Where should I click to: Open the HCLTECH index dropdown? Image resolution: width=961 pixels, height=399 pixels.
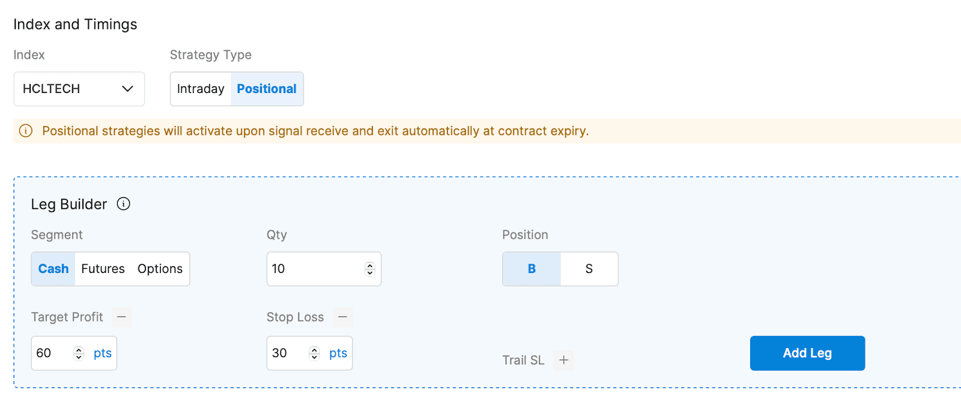click(79, 89)
